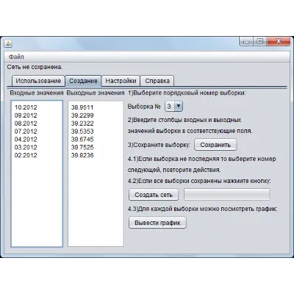Viewport: 294px width, 294px height.
Task: Click the Входные значения column label
Action: [x=37, y=93]
